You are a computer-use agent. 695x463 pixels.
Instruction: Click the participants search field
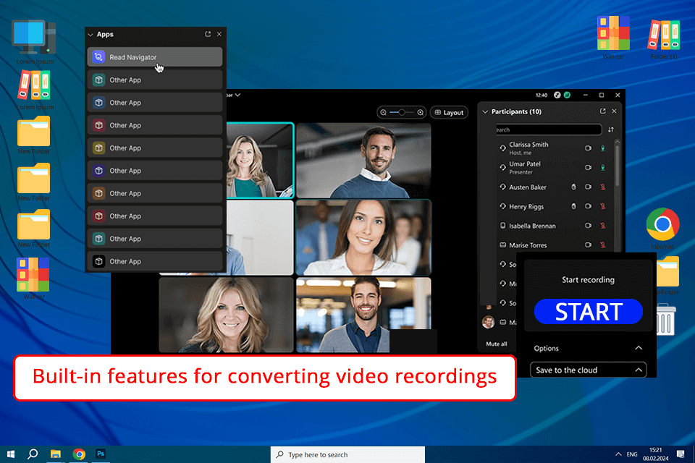pos(549,129)
